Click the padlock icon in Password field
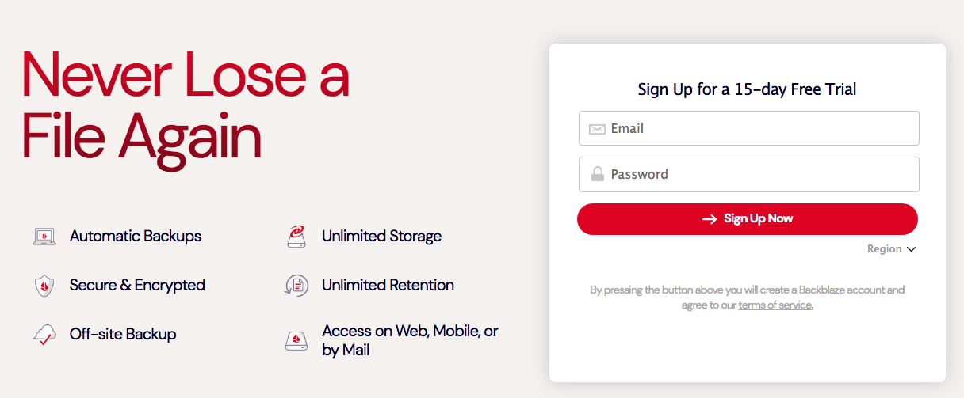This screenshot has width=964, height=398. (597, 174)
